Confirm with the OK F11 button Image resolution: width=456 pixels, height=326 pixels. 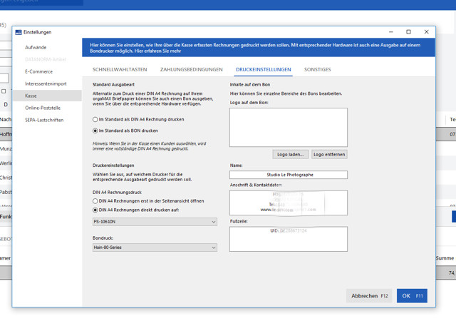[412, 296]
